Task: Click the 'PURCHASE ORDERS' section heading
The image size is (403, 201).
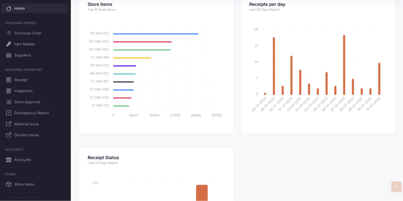Action: tap(20, 23)
